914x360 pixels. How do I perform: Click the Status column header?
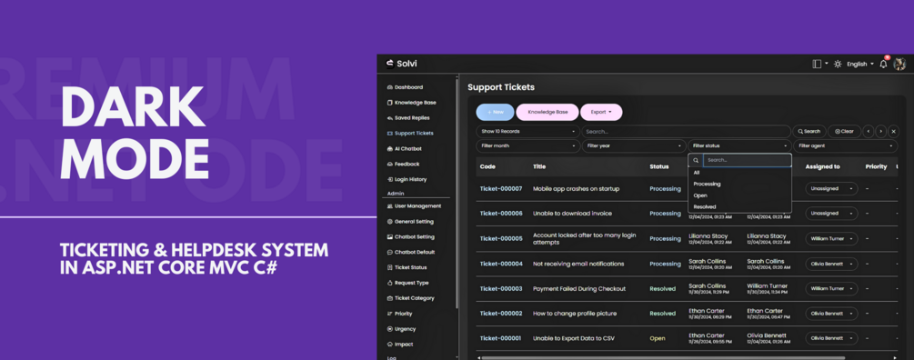659,166
